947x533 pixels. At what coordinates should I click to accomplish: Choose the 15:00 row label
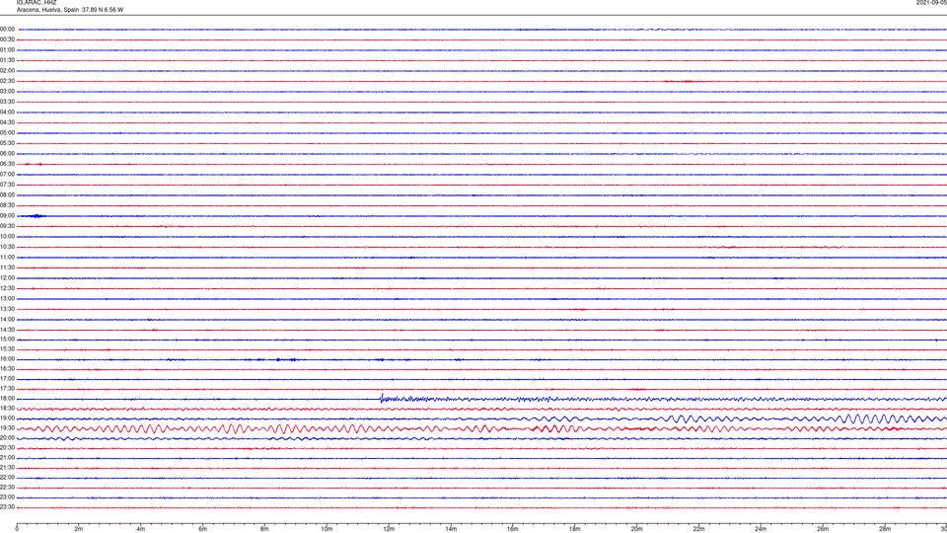tap(7, 340)
